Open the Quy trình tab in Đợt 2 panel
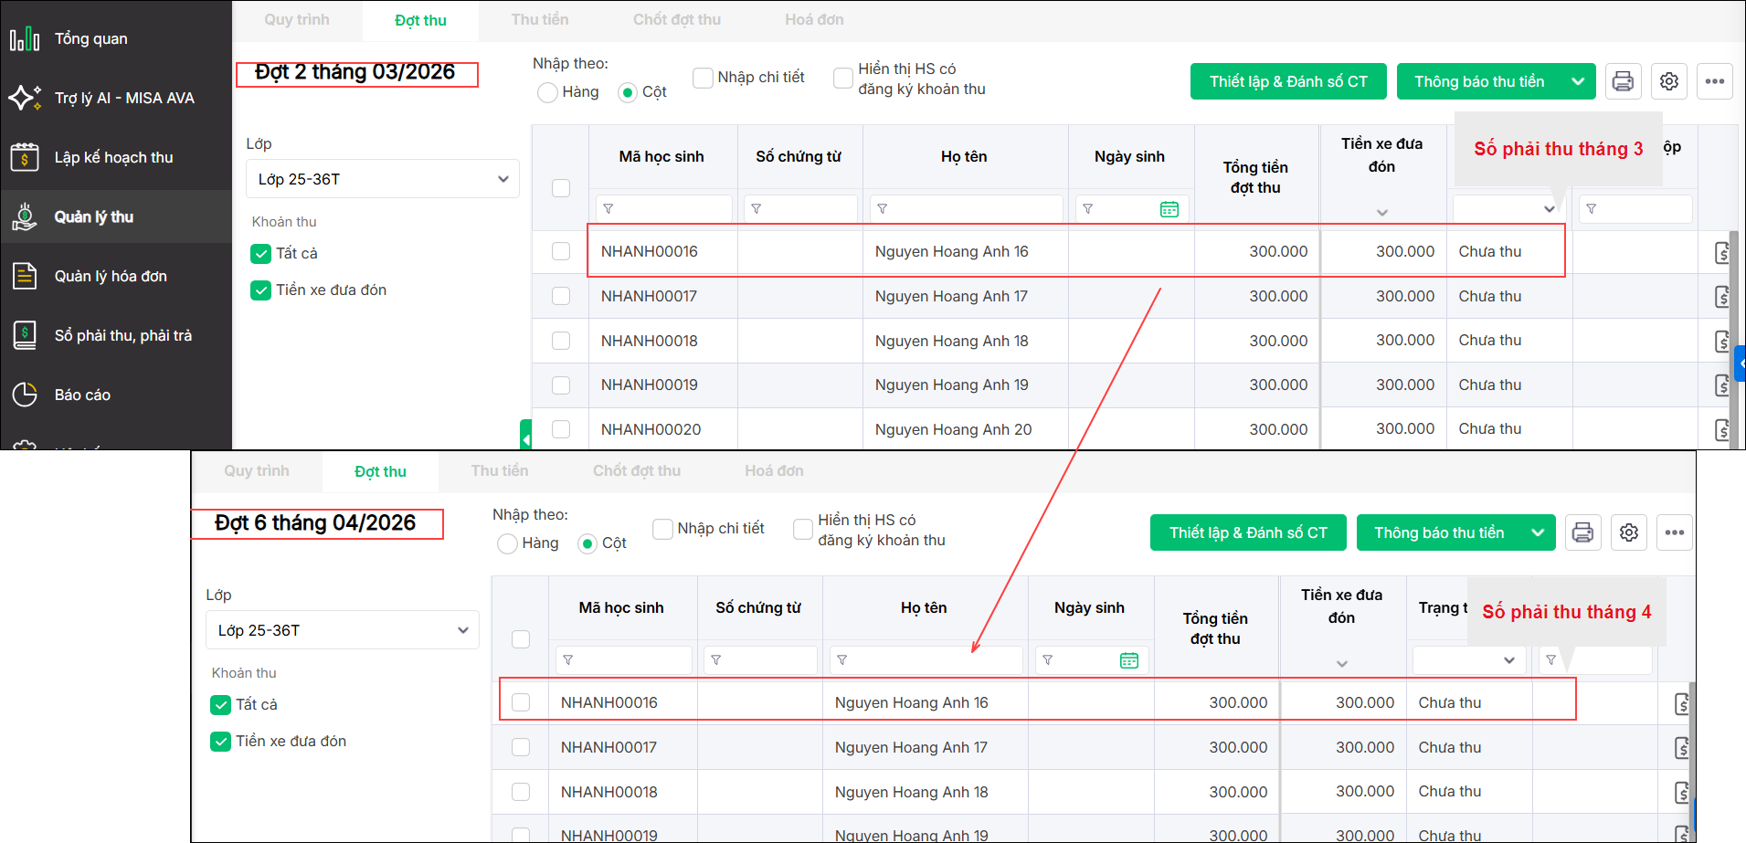The height and width of the screenshot is (843, 1746). point(297,20)
